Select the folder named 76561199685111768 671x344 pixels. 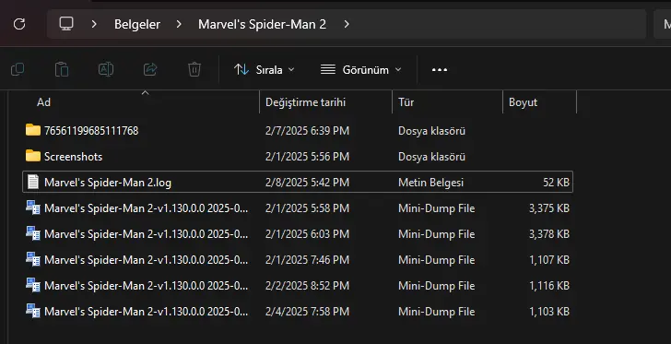(x=91, y=131)
